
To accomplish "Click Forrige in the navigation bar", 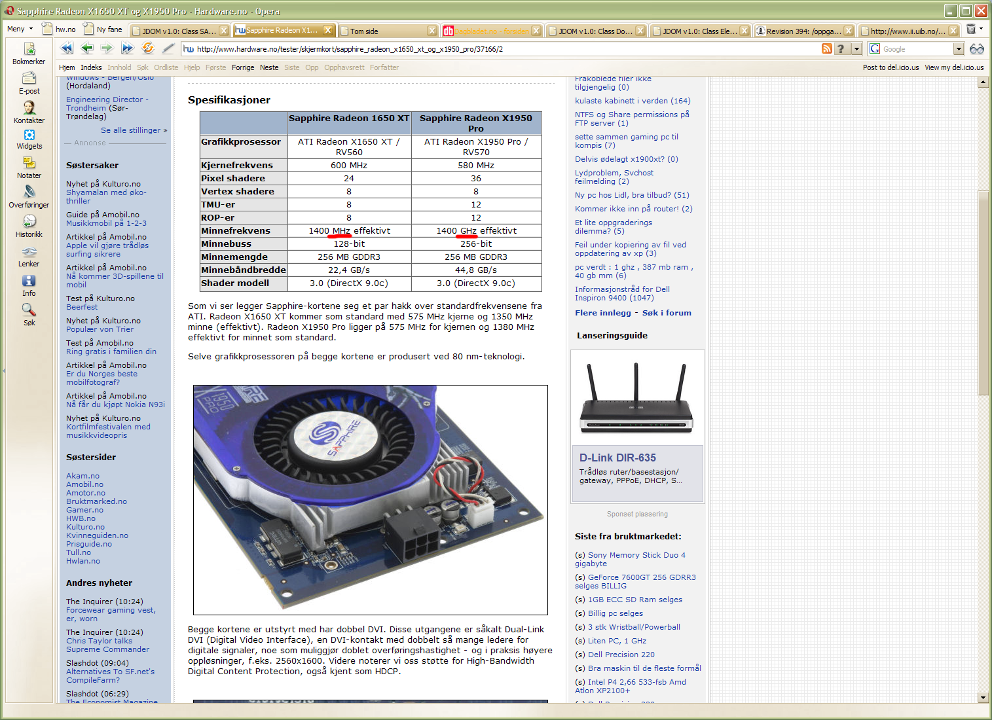I will click(243, 67).
